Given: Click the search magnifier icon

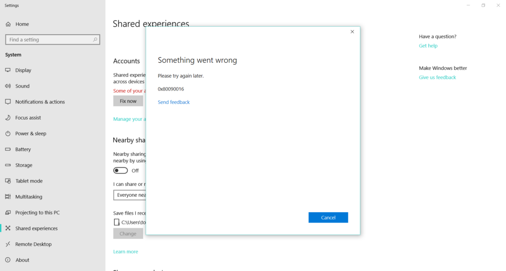Looking at the screenshot, I should [95, 40].
